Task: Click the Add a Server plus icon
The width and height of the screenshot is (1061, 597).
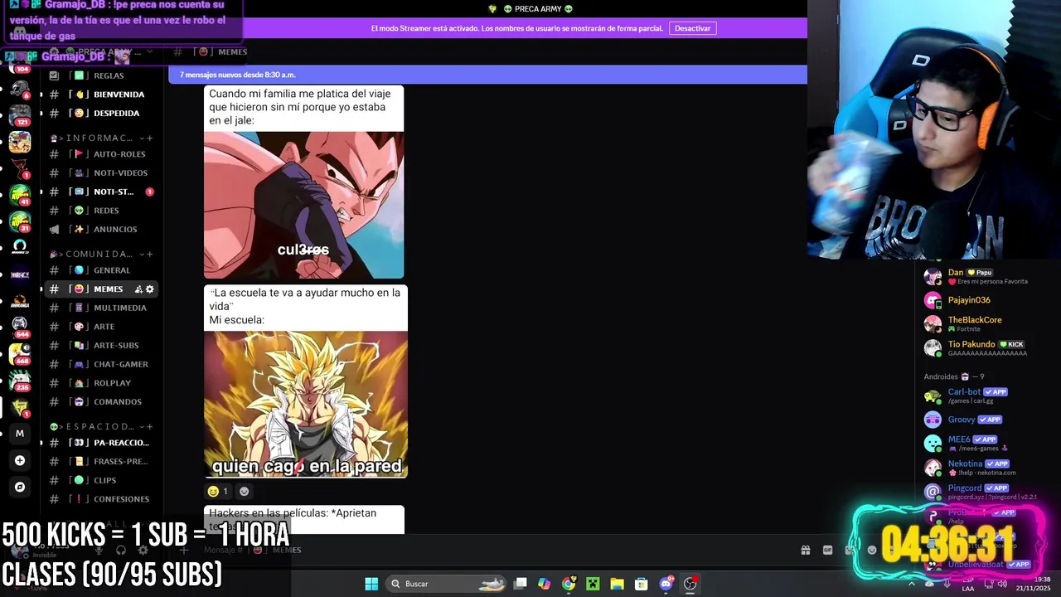Action: 20,460
